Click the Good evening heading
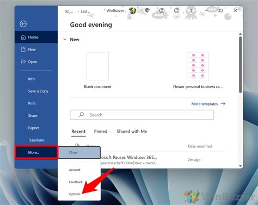 pyautogui.click(x=91, y=24)
